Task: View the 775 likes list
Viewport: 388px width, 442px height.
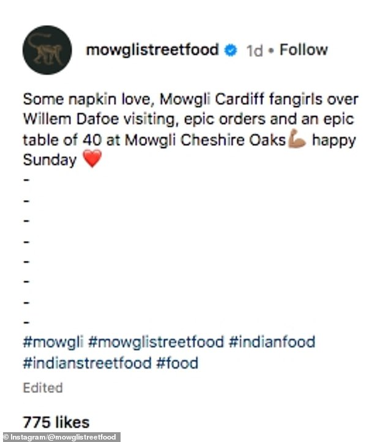Action: [56, 422]
